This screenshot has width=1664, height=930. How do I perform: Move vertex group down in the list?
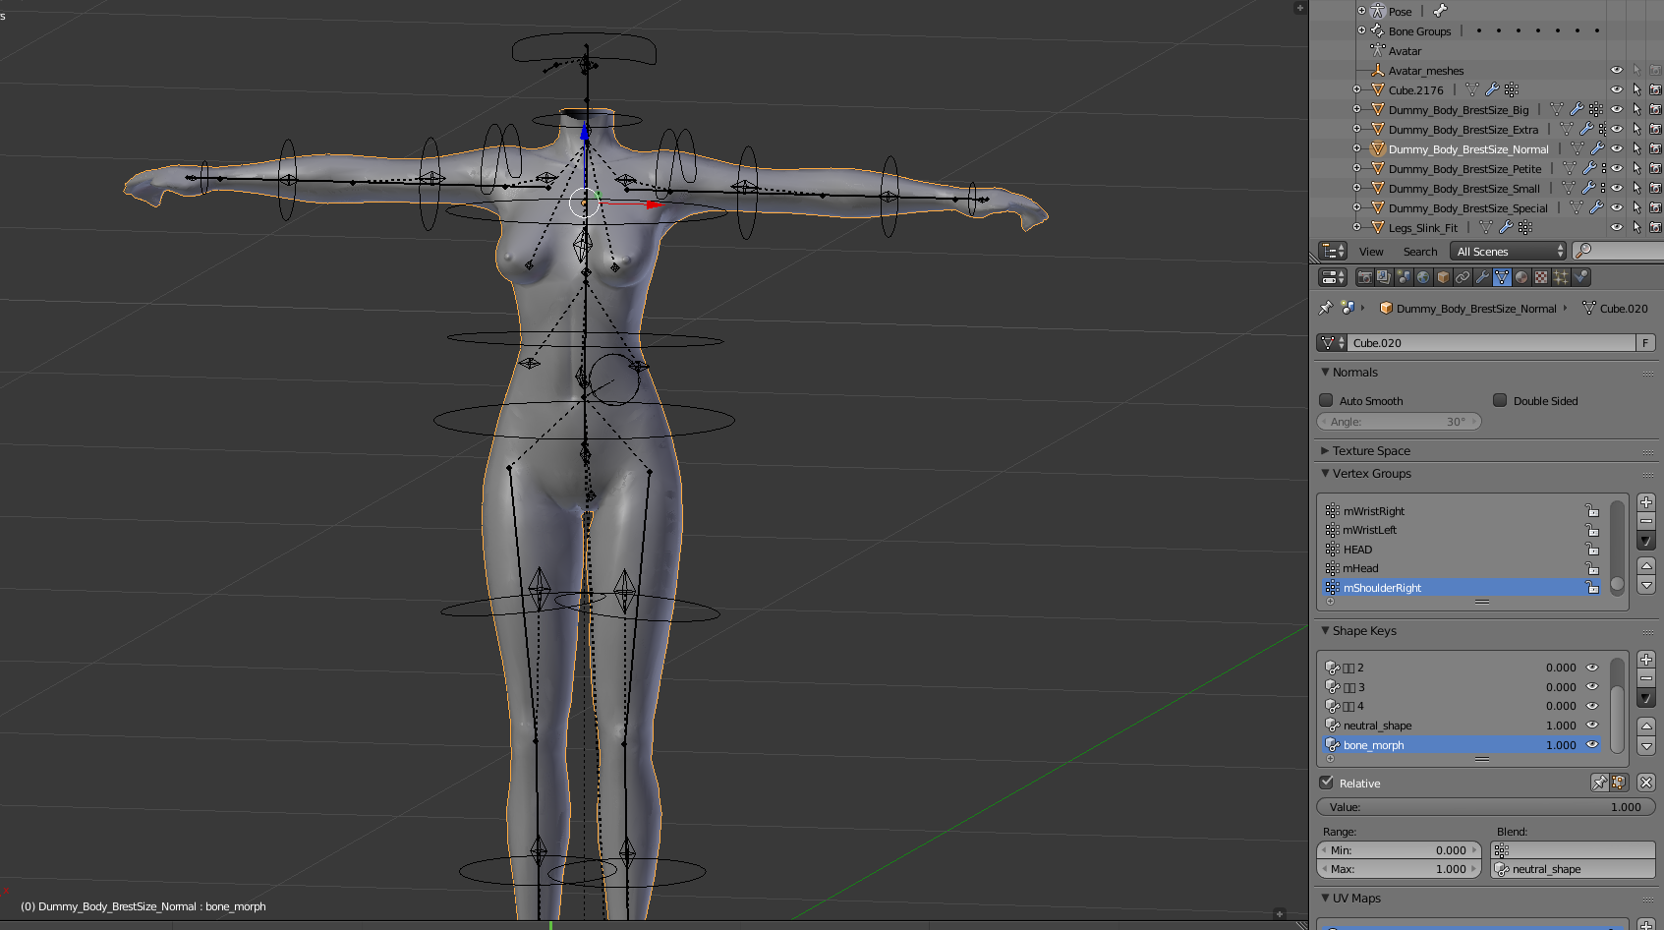(x=1646, y=585)
